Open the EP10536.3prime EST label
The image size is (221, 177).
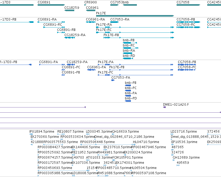tap(184, 142)
